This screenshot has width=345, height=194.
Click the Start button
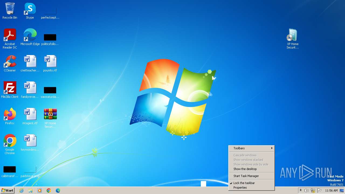(x=7, y=190)
